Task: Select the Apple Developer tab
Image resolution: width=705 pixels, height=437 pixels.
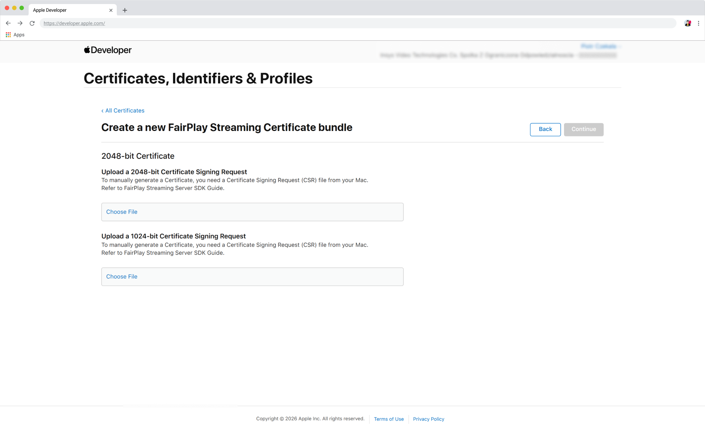Action: point(73,10)
